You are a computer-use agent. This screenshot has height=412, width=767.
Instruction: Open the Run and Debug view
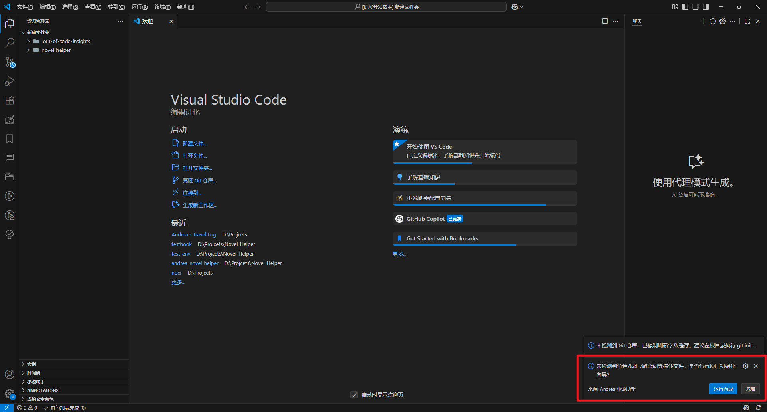[10, 81]
